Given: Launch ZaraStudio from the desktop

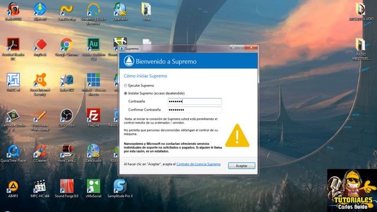Looking at the screenshot, I should (94, 153).
